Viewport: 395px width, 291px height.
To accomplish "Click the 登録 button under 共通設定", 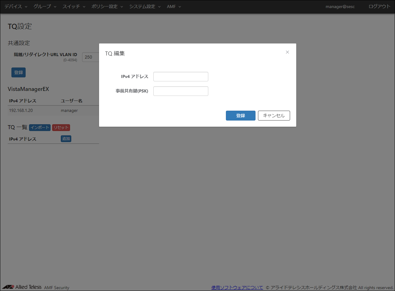I will click(19, 72).
